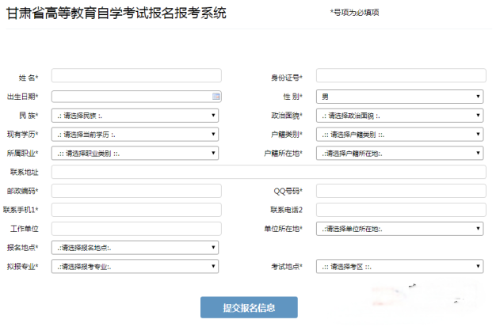Expand the 报名地点 dropdown

tap(135, 248)
